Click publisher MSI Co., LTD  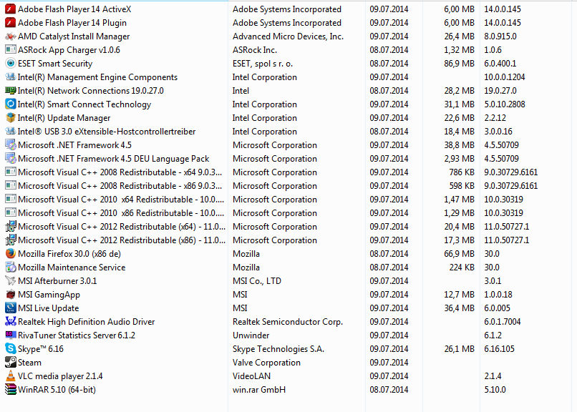click(257, 281)
